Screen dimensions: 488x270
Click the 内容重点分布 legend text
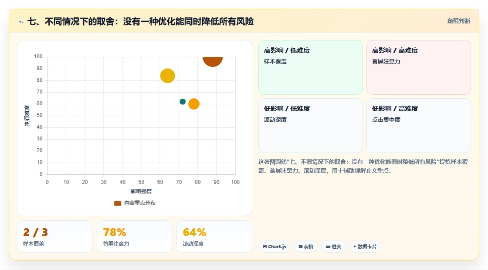coord(140,203)
